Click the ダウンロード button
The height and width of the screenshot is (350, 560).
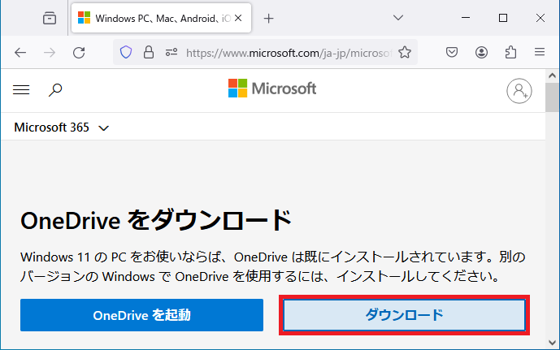point(404,315)
